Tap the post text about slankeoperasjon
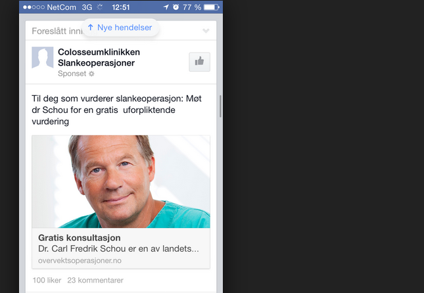Screen dimensions: 424x293 116,110
